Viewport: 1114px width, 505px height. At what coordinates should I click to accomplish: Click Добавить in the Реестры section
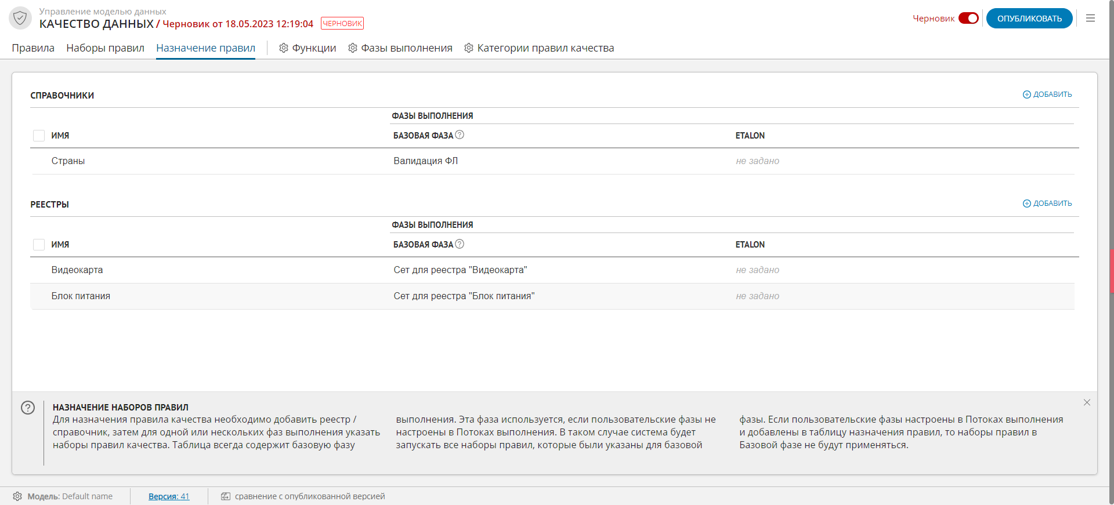coord(1047,204)
